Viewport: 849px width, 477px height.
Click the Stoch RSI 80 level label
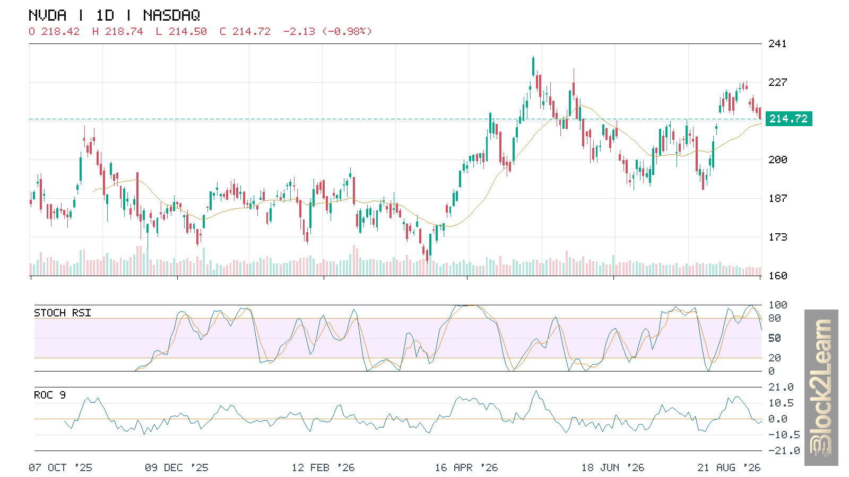coord(774,318)
